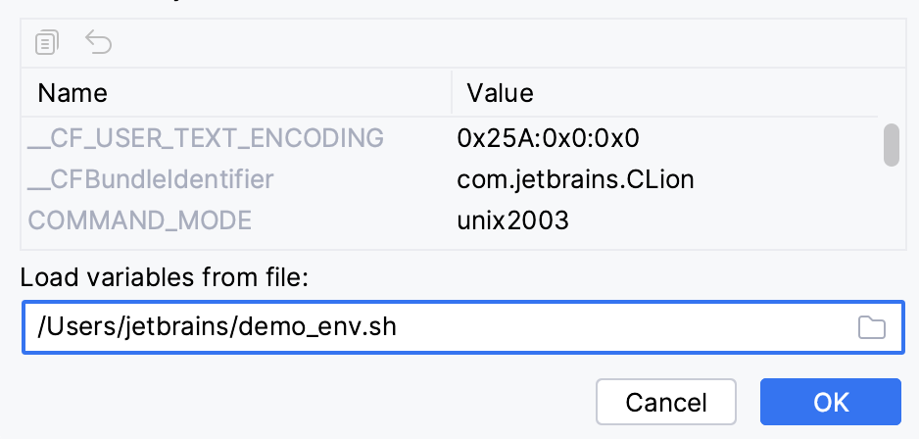919x439 pixels.
Task: Select the com.jetbrains.CLion value cell
Action: tap(577, 179)
